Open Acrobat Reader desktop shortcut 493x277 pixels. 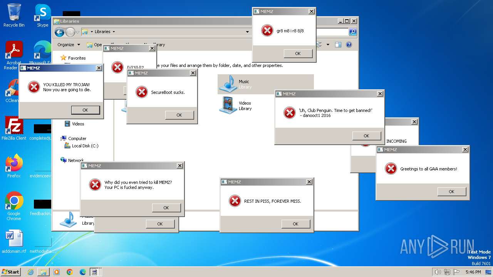coord(14,55)
